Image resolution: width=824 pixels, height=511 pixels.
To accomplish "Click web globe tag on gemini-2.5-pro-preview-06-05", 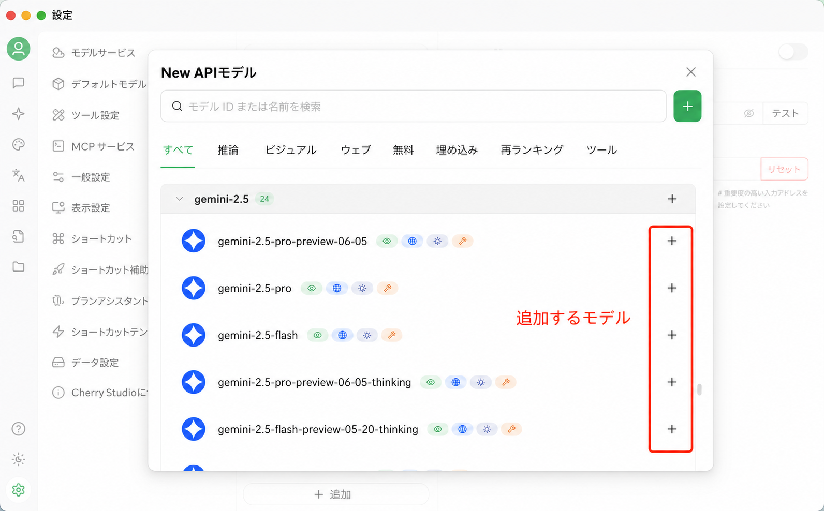I will click(412, 241).
